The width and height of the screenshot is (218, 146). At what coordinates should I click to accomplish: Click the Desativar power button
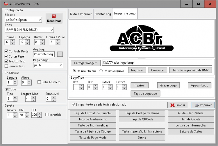[x=54, y=18]
